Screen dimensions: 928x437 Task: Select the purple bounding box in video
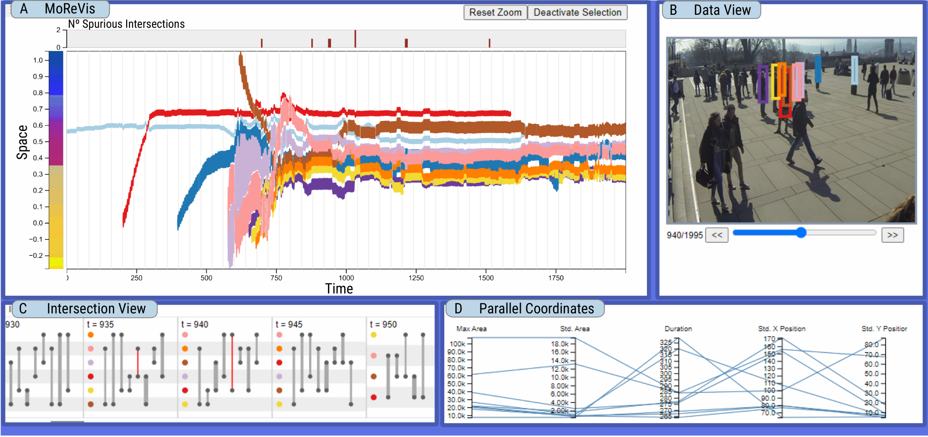pyautogui.click(x=763, y=84)
